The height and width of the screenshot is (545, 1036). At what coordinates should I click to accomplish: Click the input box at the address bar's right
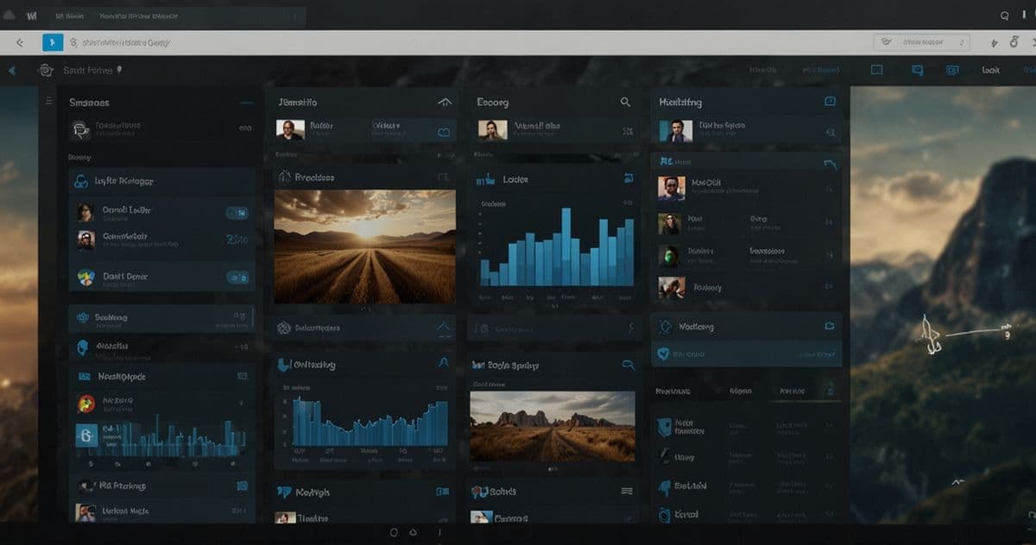921,41
